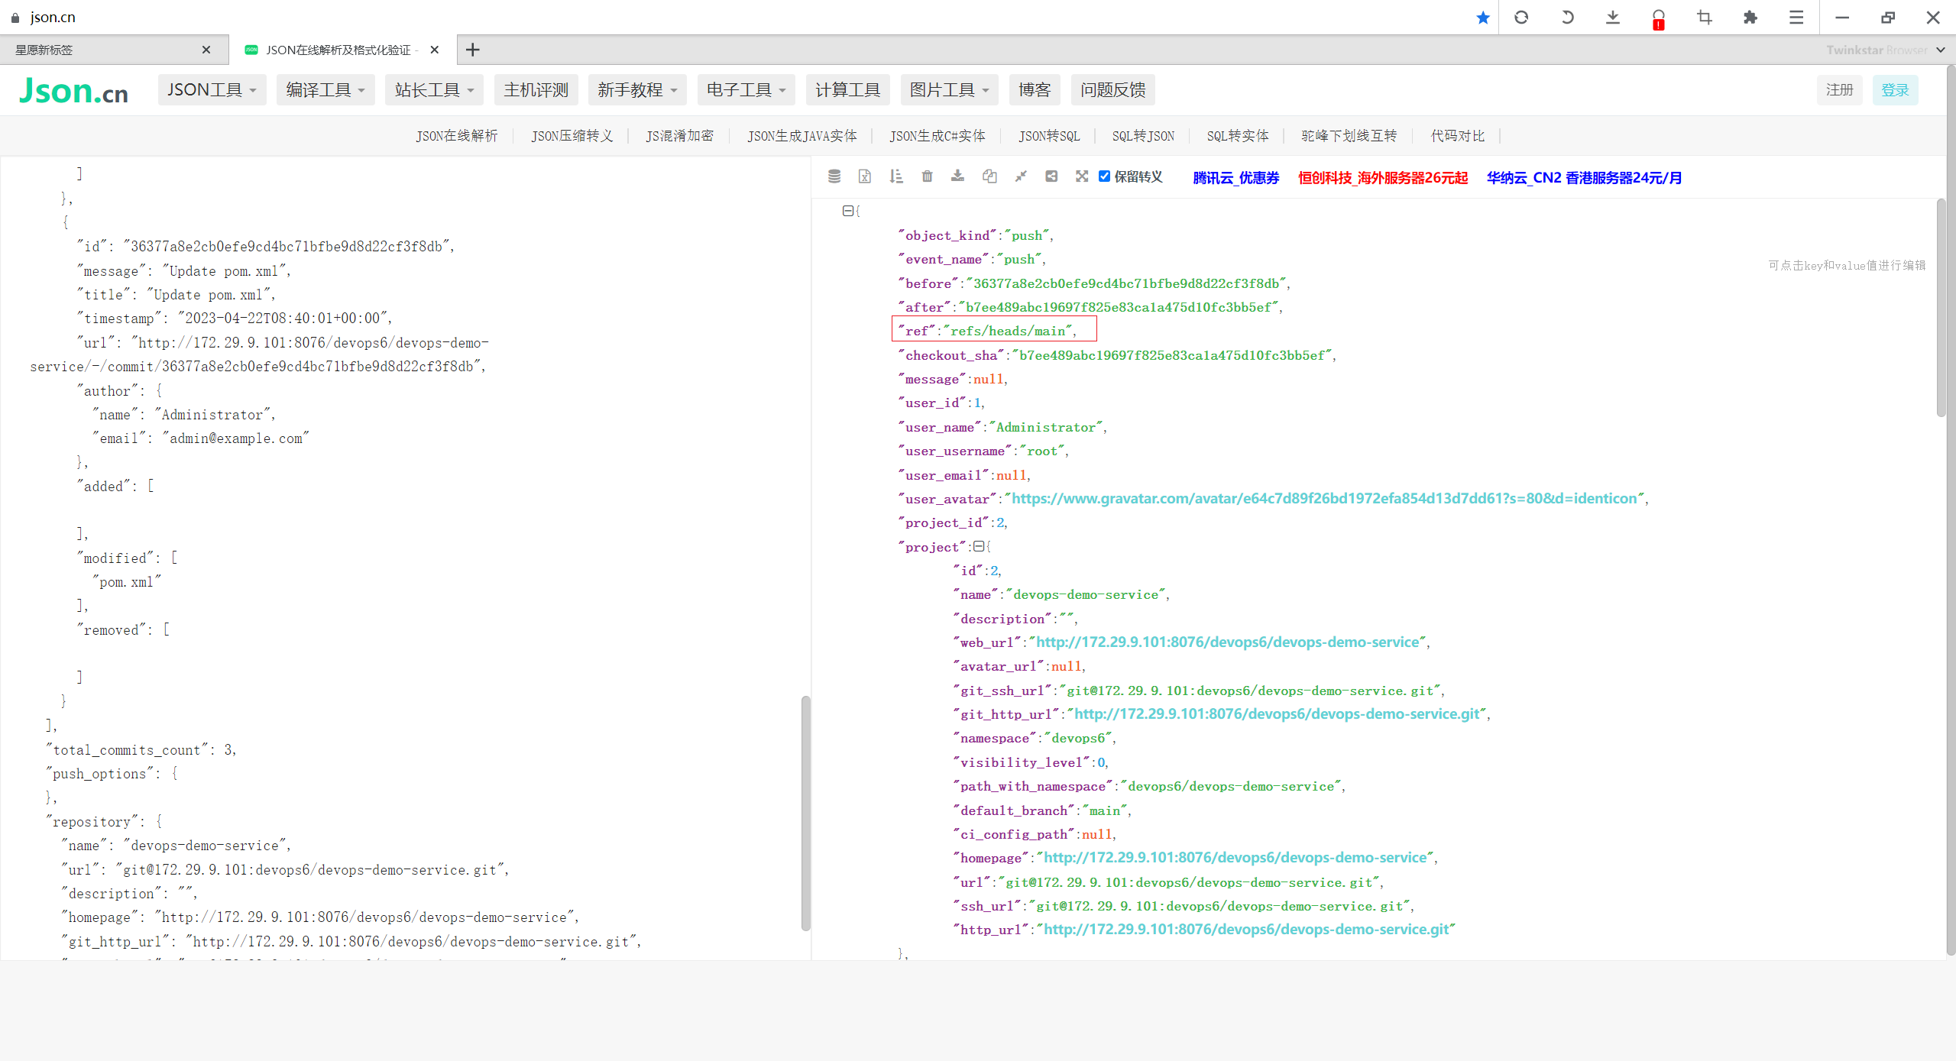Export JSON to Excel using the Excel icon
Image resolution: width=1956 pixels, height=1061 pixels.
[x=864, y=176]
